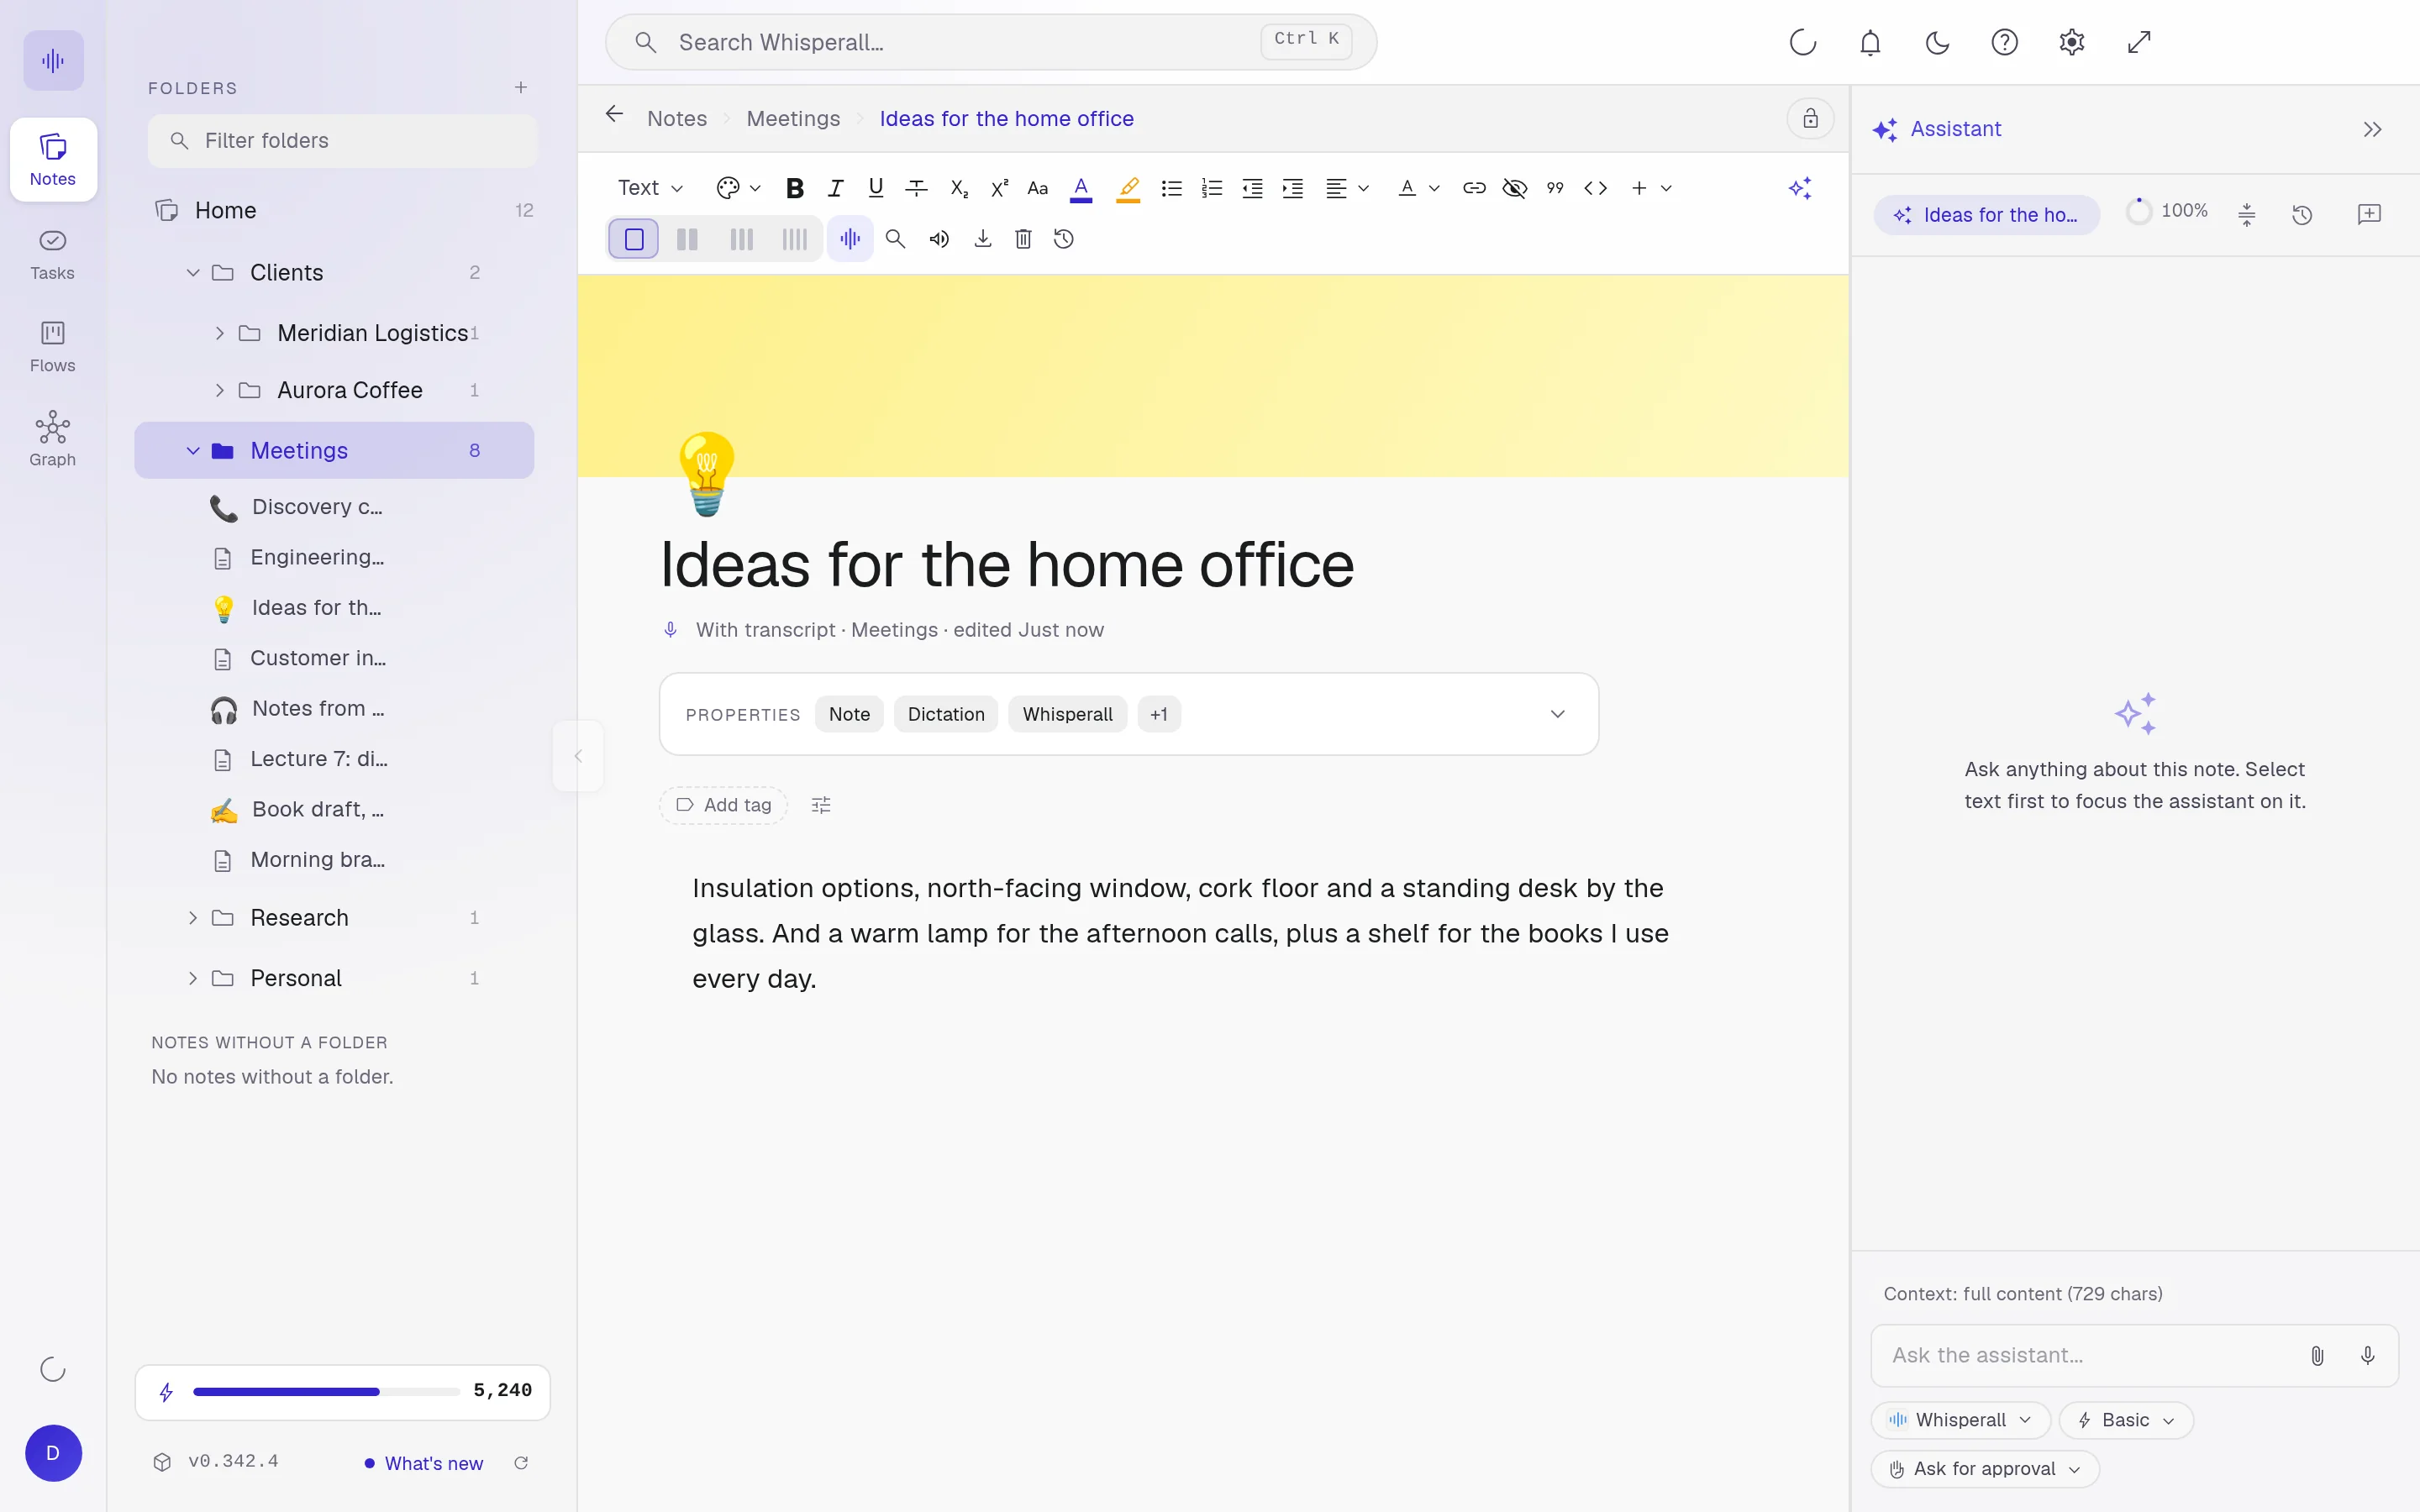Open the help menu

coord(2004,42)
